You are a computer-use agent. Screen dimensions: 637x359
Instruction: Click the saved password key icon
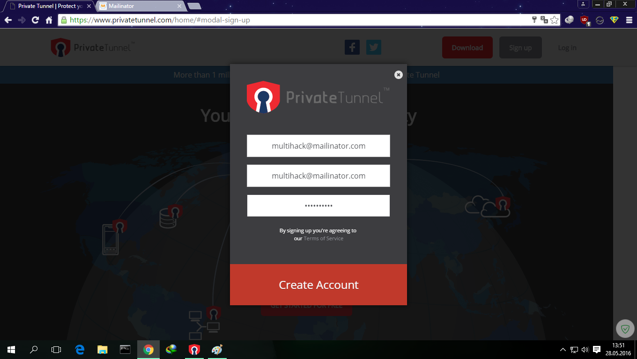click(534, 20)
